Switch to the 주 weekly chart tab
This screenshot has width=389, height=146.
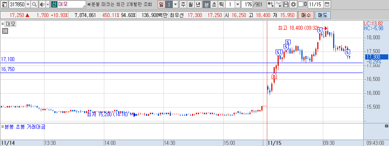(183, 4)
